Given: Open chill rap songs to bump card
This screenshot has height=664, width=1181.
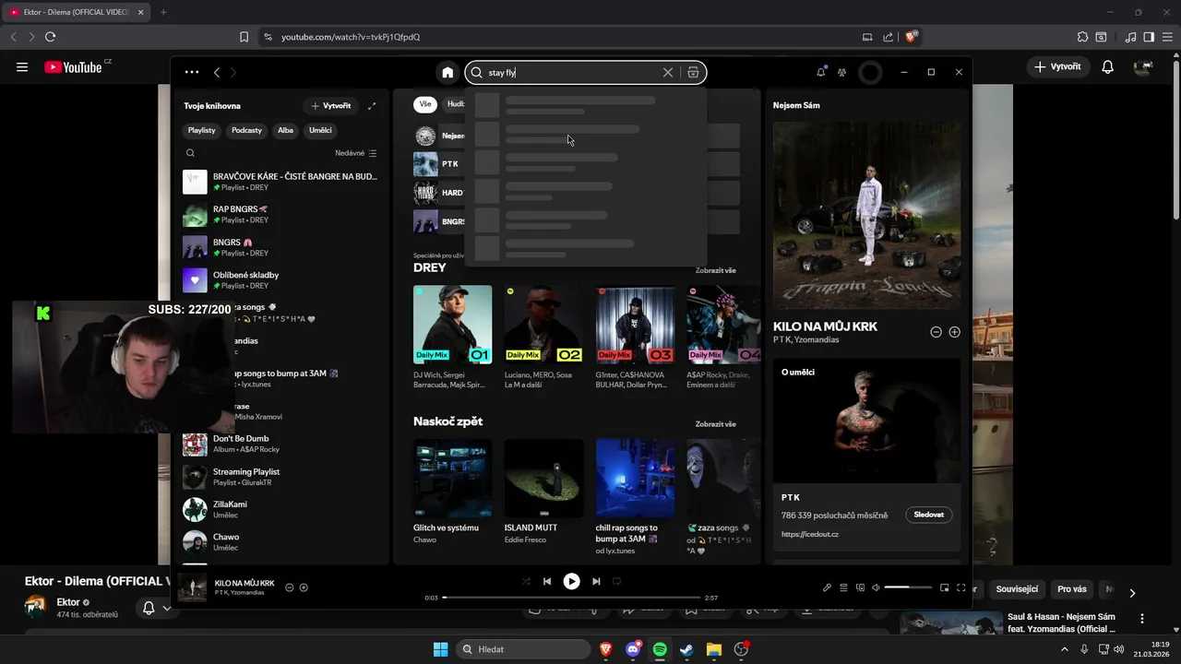Looking at the screenshot, I should tap(635, 499).
